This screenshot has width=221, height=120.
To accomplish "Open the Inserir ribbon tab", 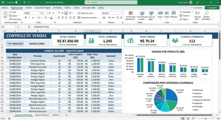I will click(29, 8).
